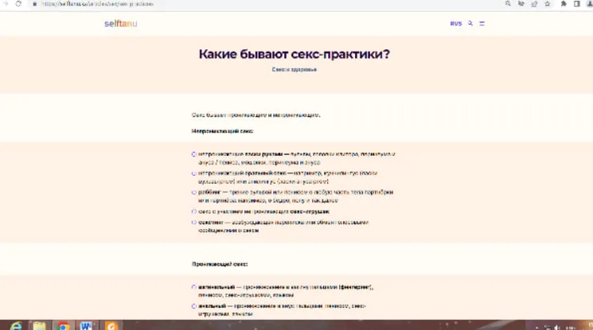
Task: Switch to Chrome in the taskbar
Action: (62, 324)
